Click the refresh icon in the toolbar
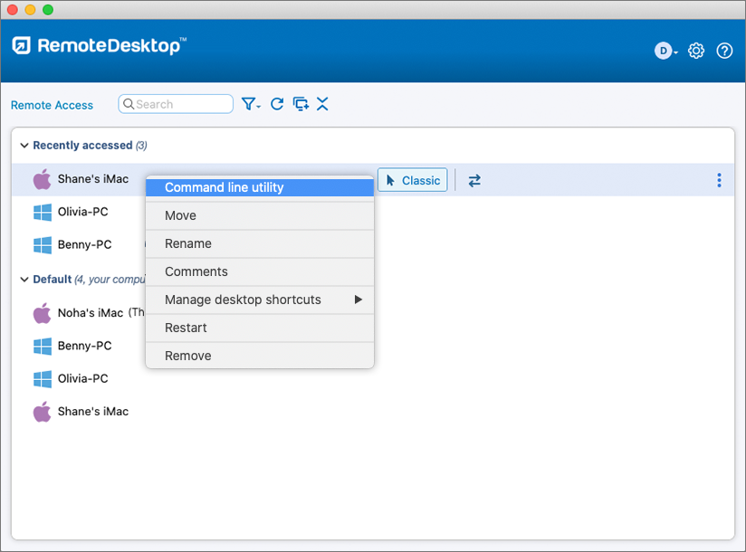746x552 pixels. 277,104
